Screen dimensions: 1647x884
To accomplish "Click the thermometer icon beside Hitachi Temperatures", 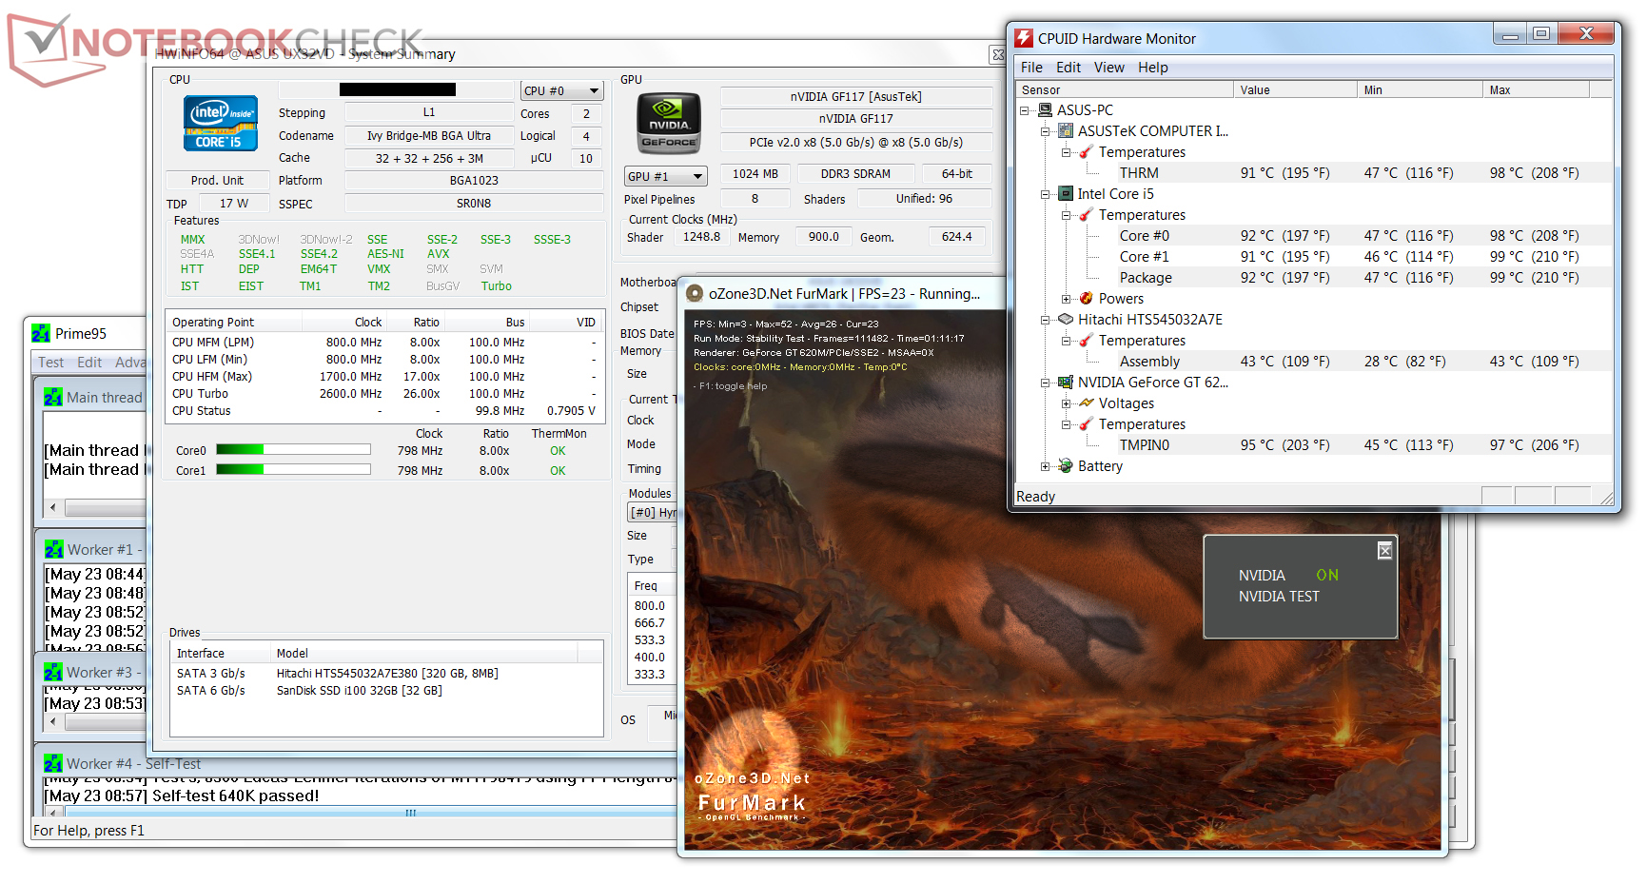I will coord(1087,341).
